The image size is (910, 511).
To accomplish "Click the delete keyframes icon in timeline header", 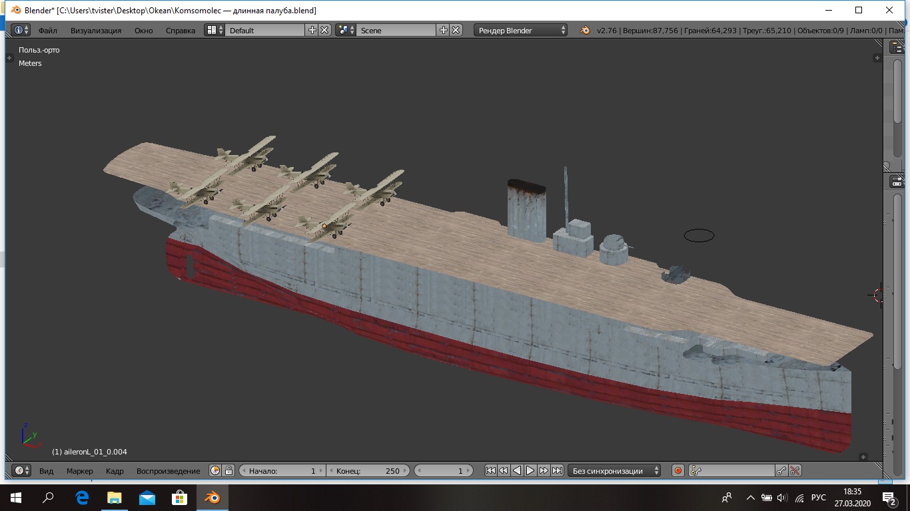I will pyautogui.click(x=795, y=470).
